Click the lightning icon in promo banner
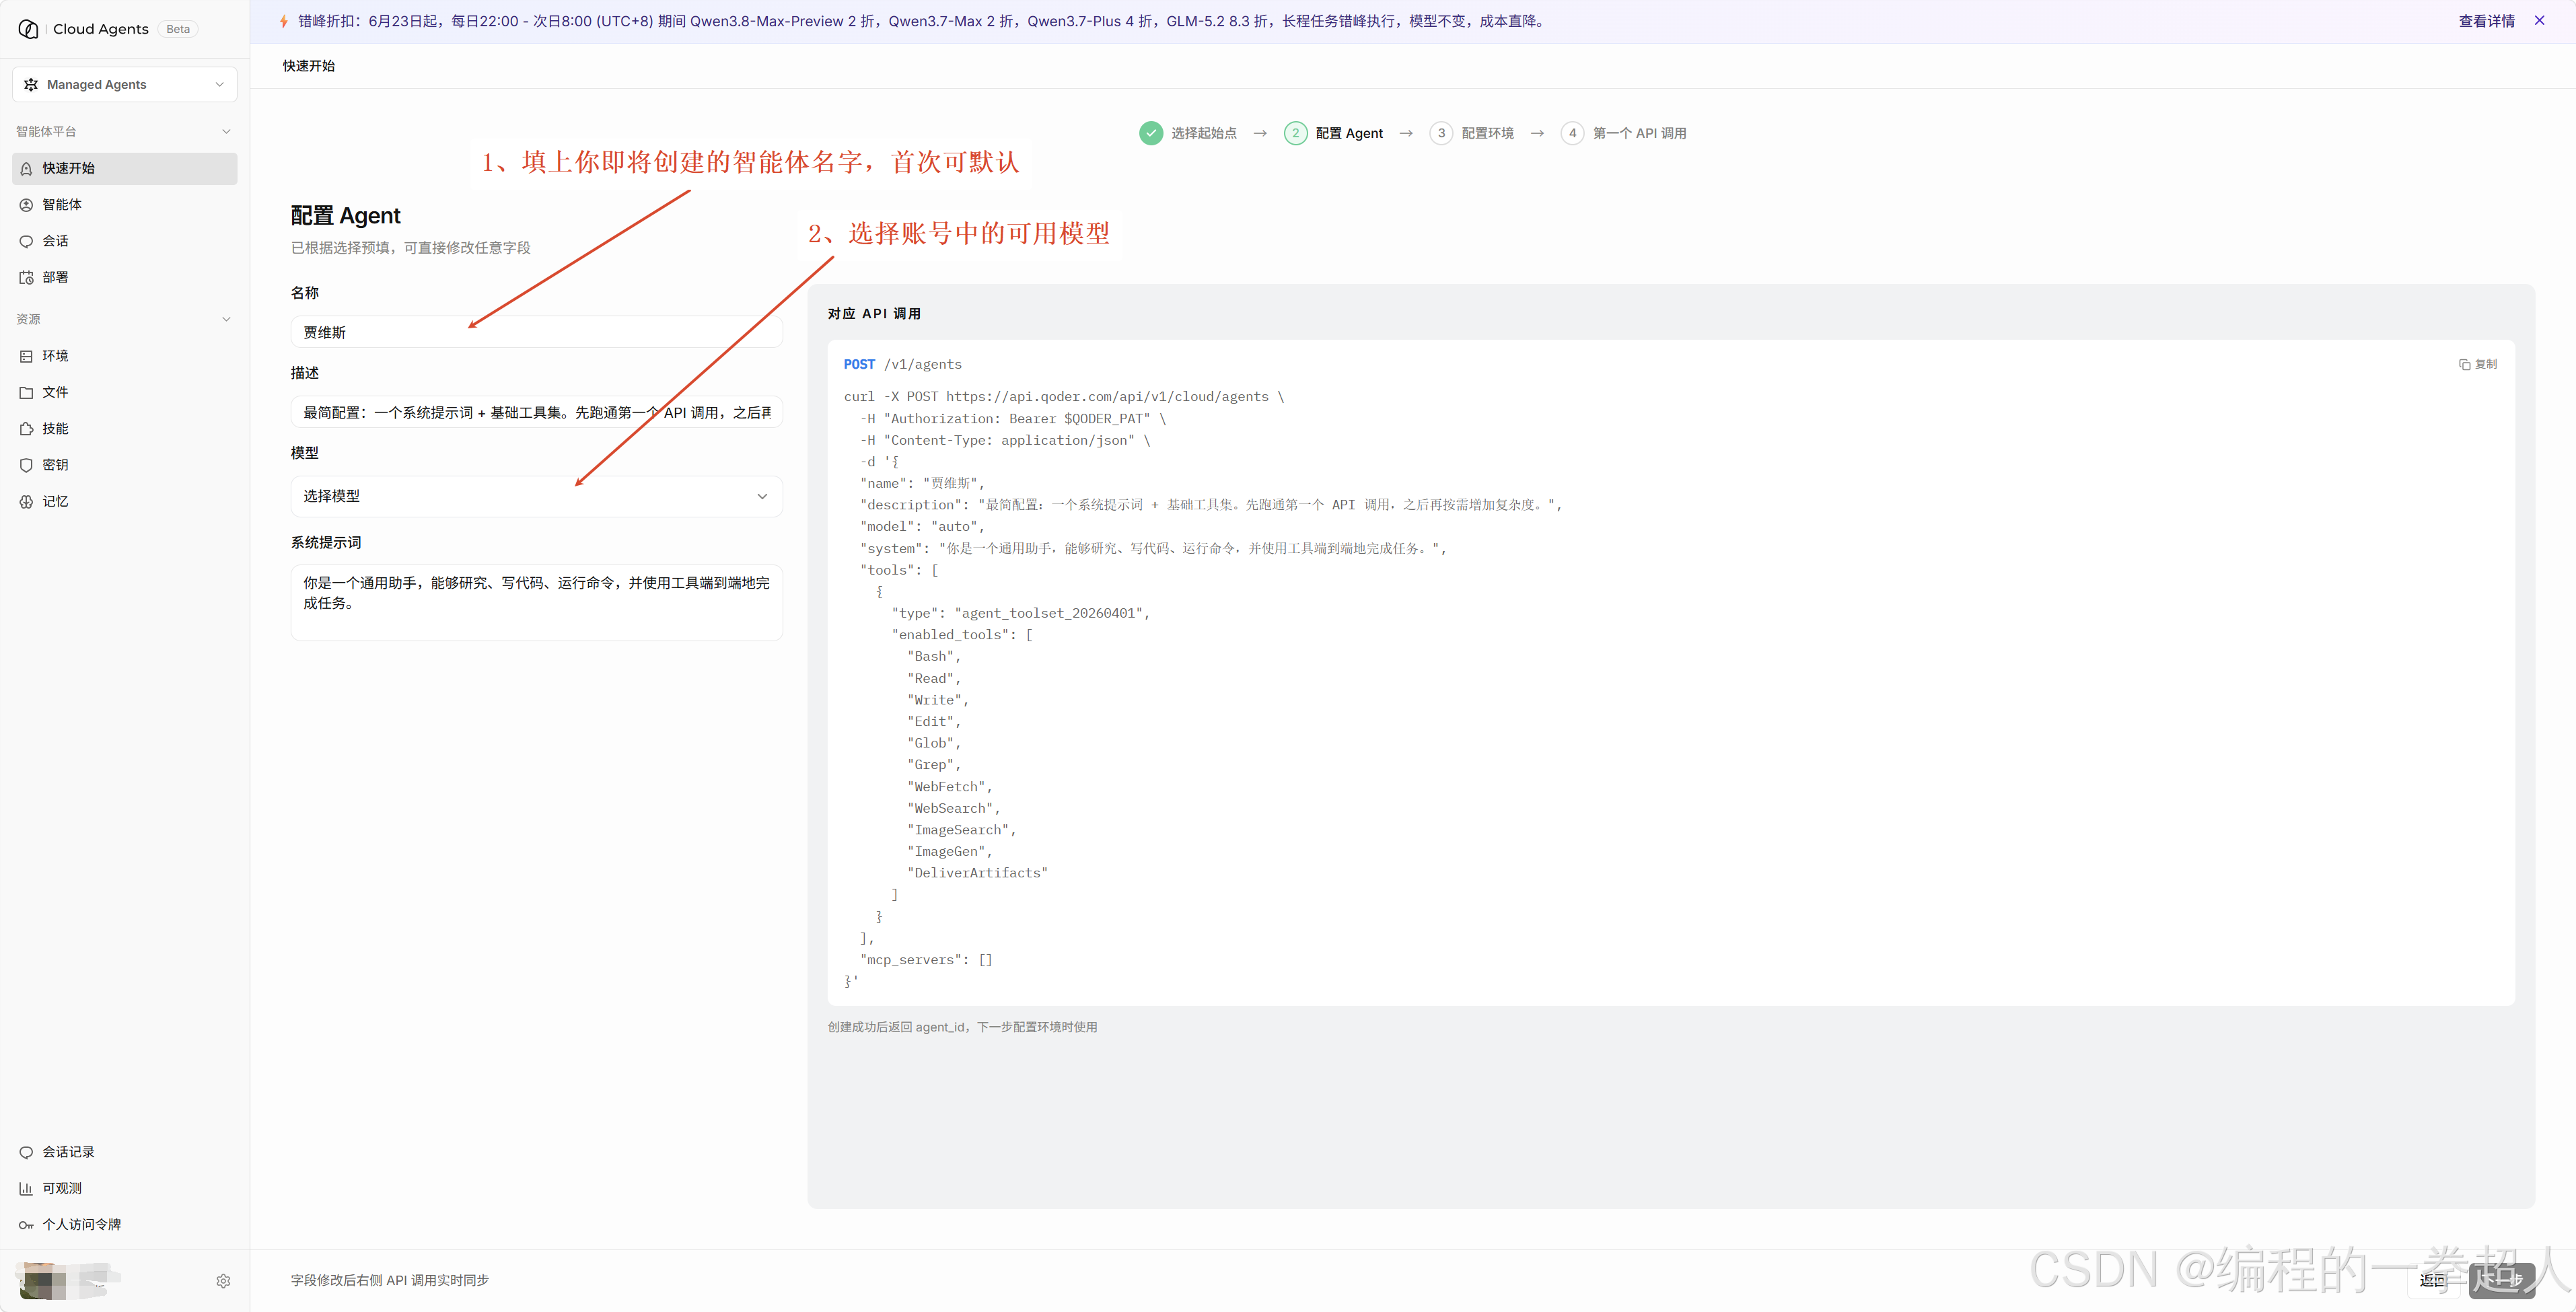Image resolution: width=2576 pixels, height=1312 pixels. 284,21
